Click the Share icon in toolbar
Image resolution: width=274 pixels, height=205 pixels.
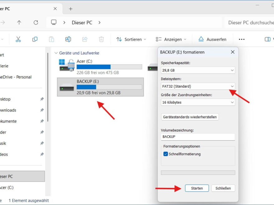click(x=85, y=39)
